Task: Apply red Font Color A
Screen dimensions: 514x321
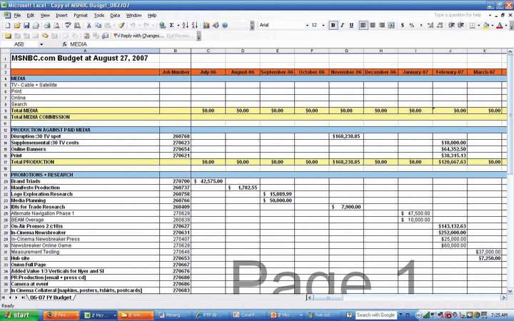Action: coord(500,25)
